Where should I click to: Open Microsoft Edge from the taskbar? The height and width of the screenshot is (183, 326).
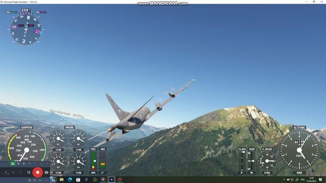coord(70,179)
